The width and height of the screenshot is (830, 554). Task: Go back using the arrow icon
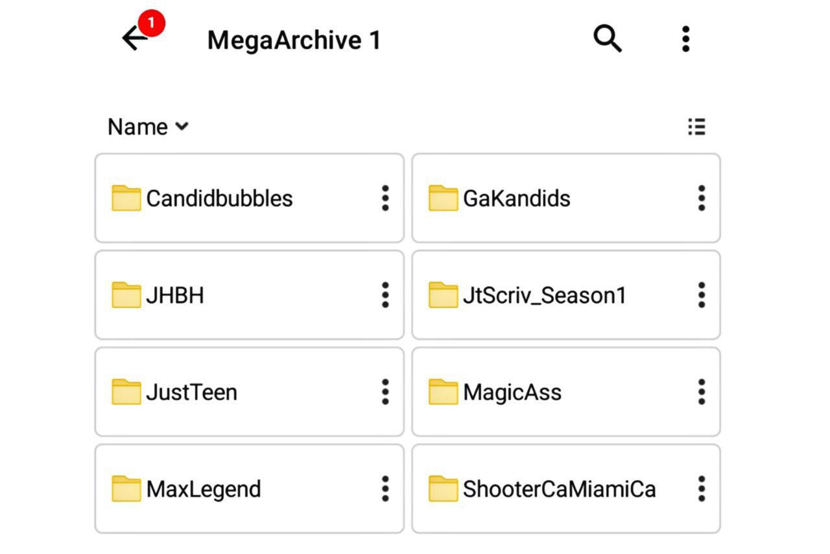tap(135, 39)
